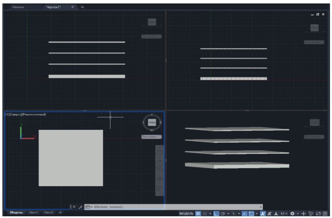Screen dimensions: 332x218
Task: Switch to the 'Начало' tab
Action: (18, 7)
